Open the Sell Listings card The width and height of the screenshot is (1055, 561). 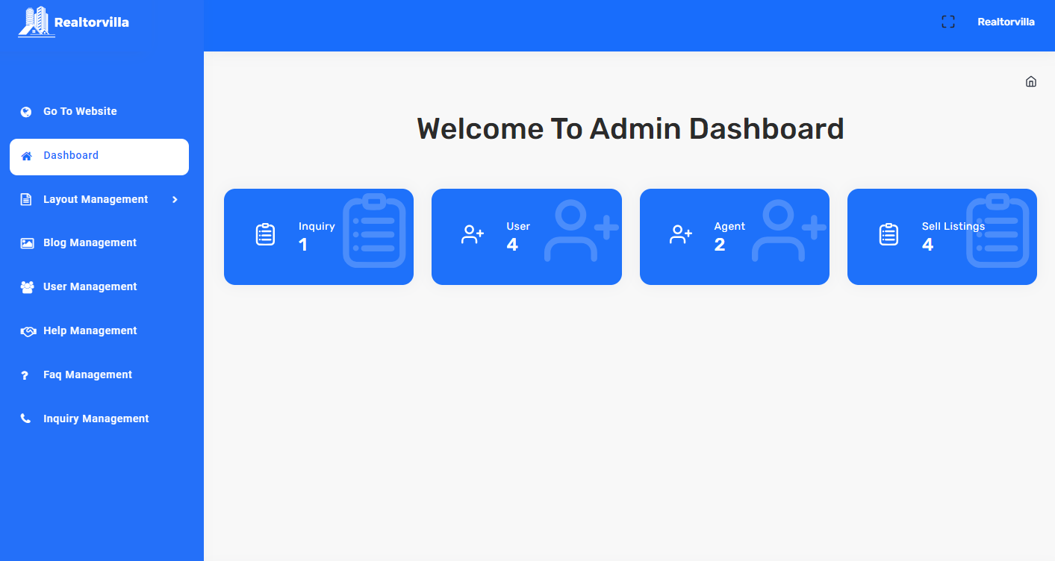(942, 236)
